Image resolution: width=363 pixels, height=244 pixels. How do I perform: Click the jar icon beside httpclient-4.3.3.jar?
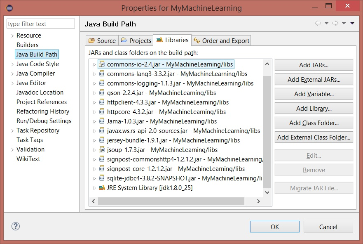[102, 102]
